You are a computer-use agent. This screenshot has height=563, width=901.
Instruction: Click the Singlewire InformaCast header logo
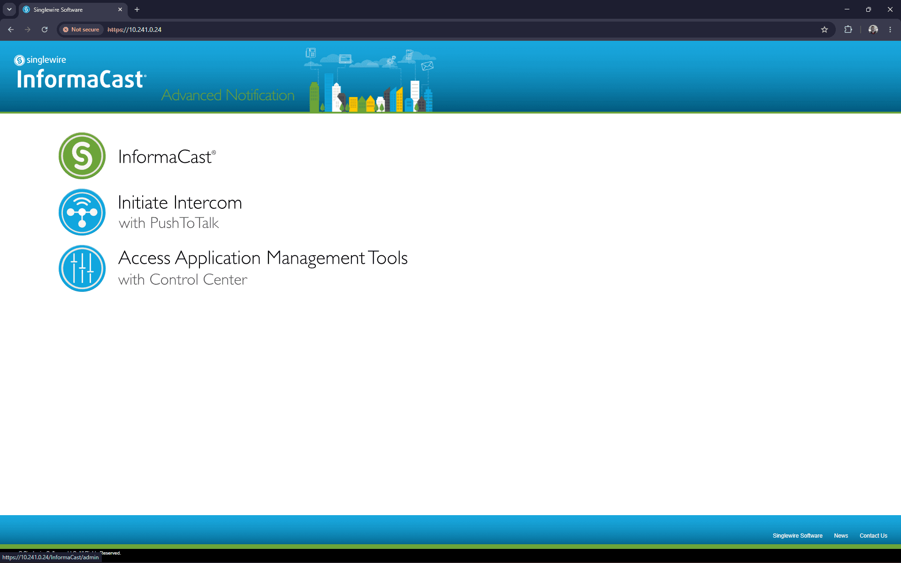(80, 73)
